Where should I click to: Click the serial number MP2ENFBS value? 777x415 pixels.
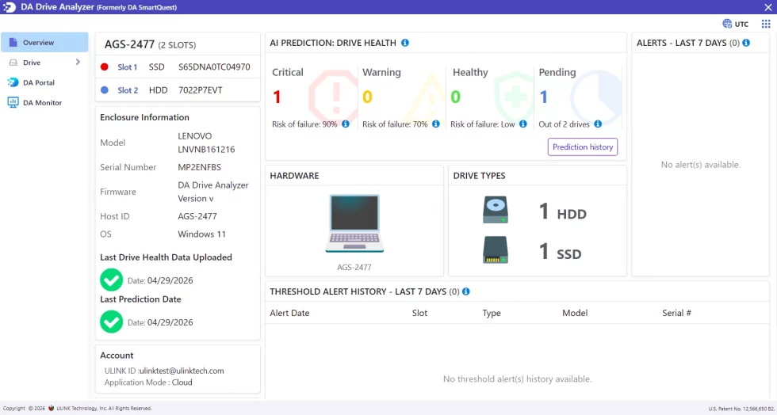tap(200, 167)
